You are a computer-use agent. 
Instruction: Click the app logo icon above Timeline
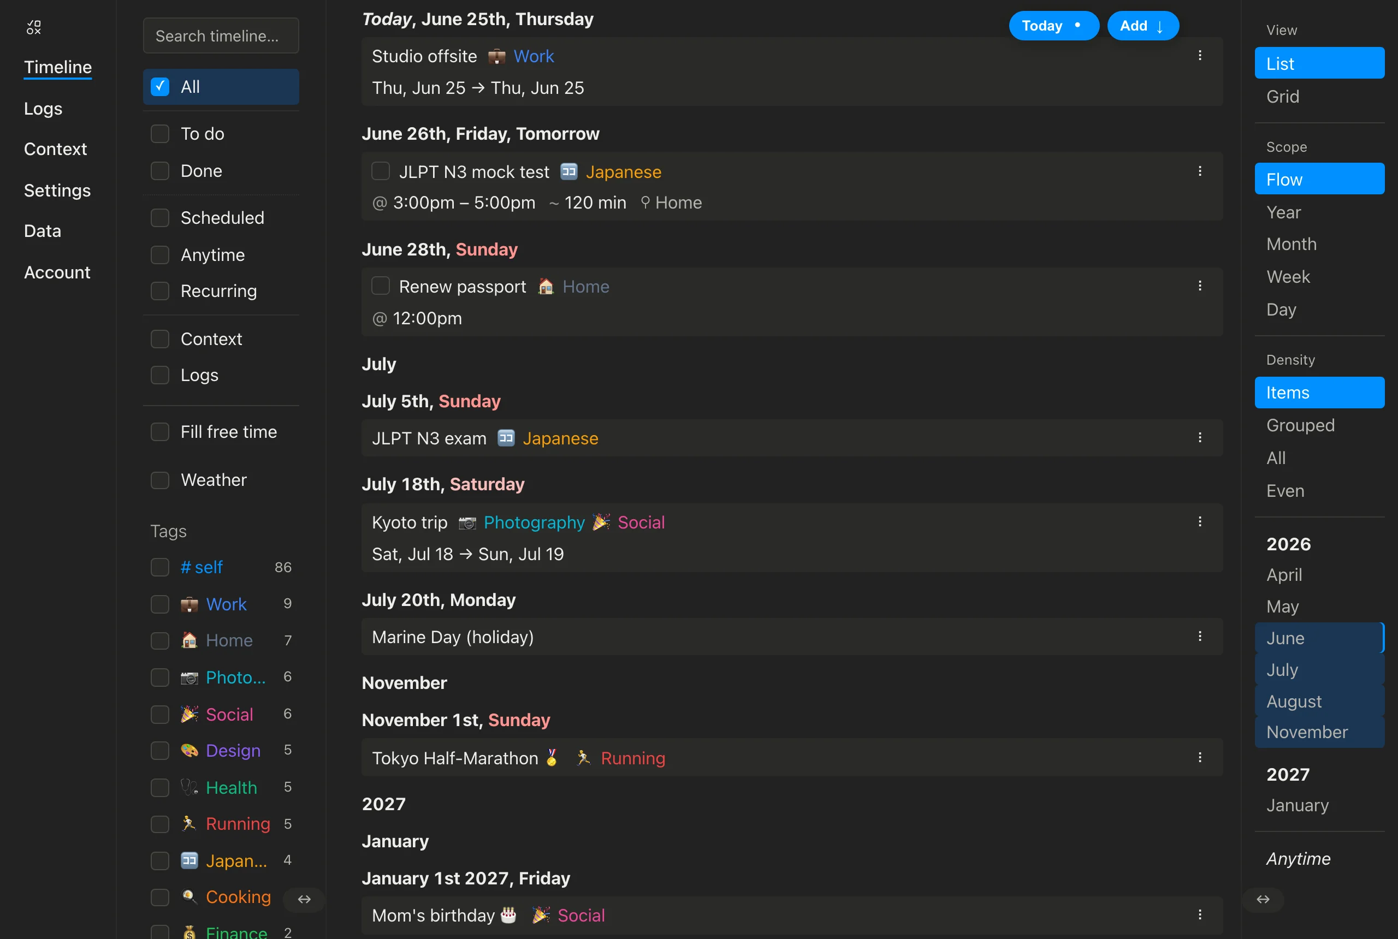[33, 27]
